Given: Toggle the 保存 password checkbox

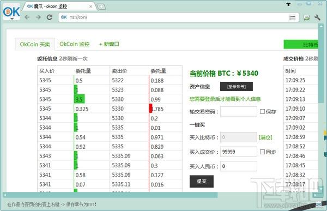Looking at the screenshot, I should coord(262,111).
